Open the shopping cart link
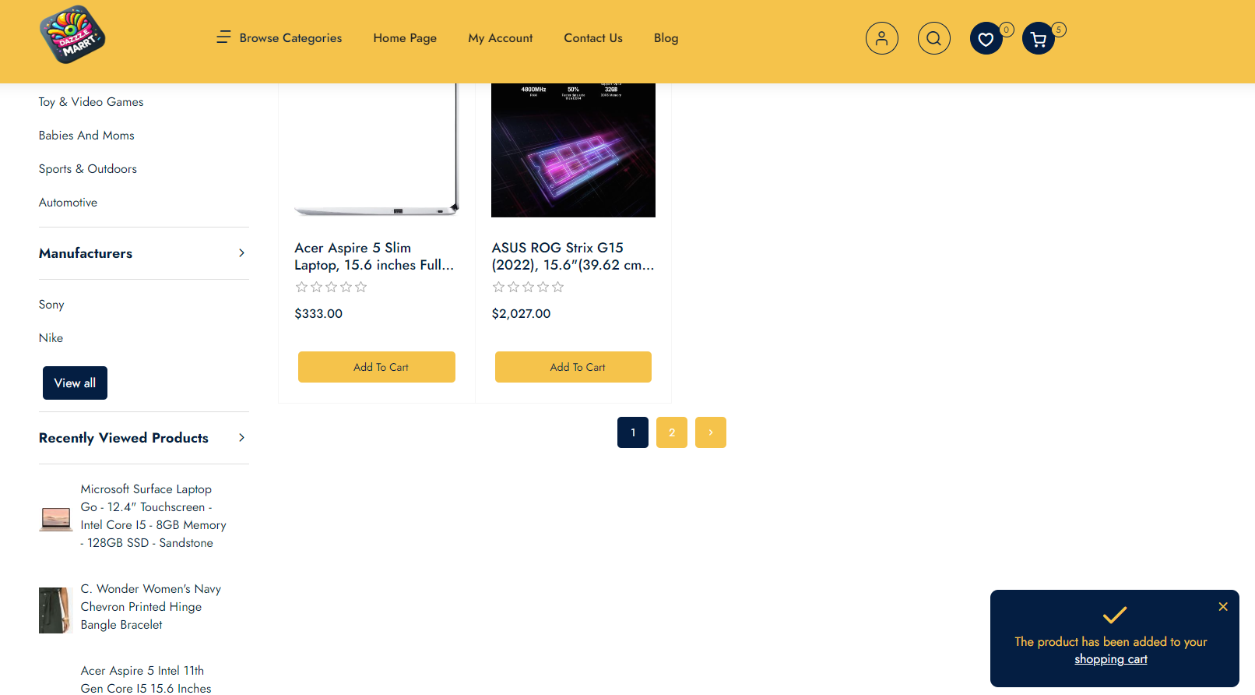 tap(1111, 659)
